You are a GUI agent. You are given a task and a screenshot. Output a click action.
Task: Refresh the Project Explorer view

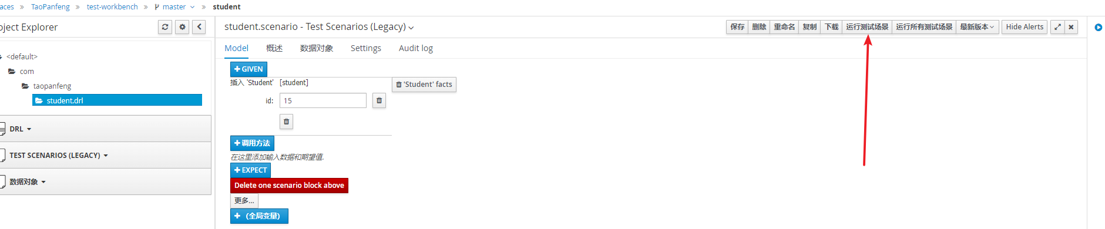click(165, 27)
